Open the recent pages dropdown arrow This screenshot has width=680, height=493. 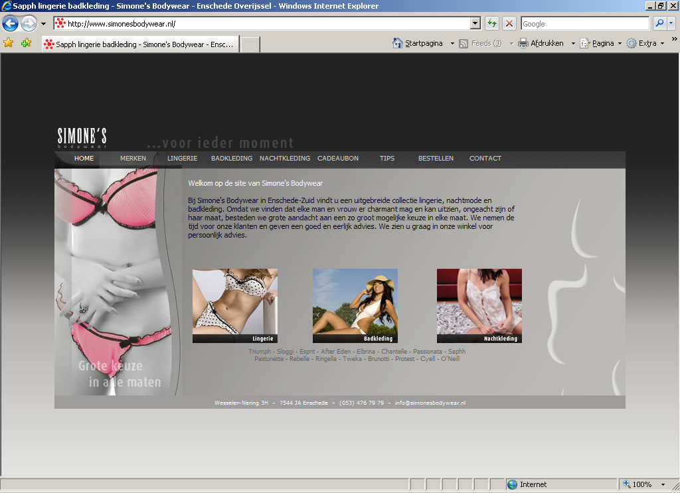pyautogui.click(x=43, y=24)
